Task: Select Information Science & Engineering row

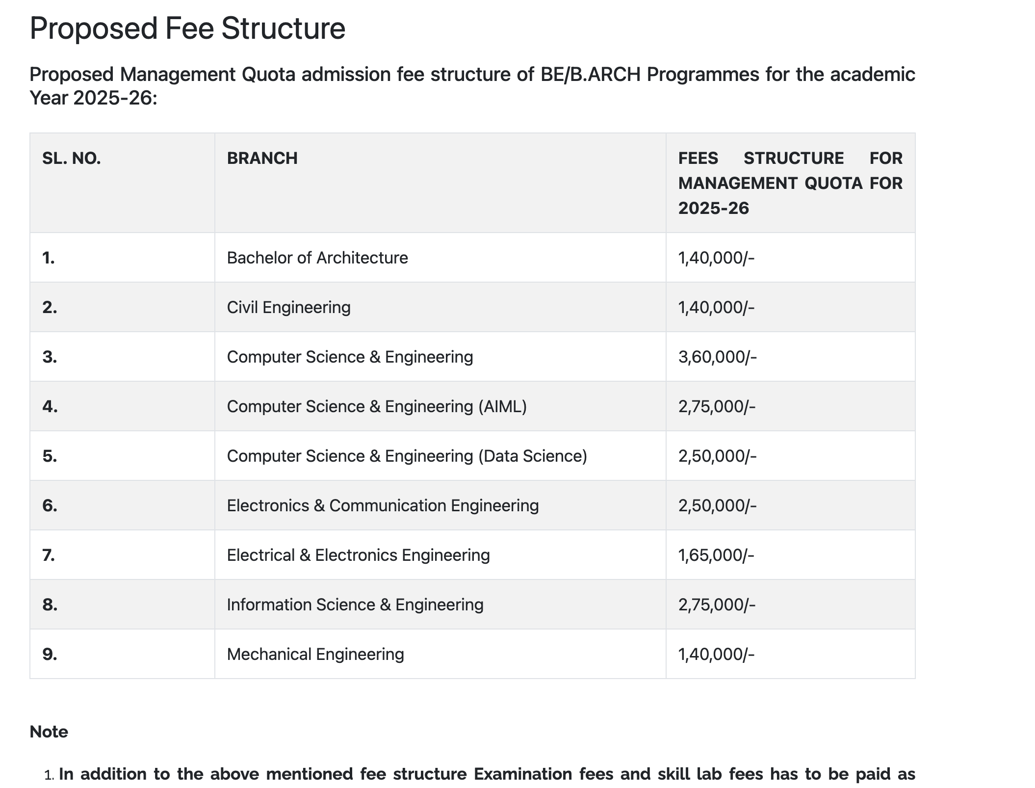Action: tap(472, 604)
